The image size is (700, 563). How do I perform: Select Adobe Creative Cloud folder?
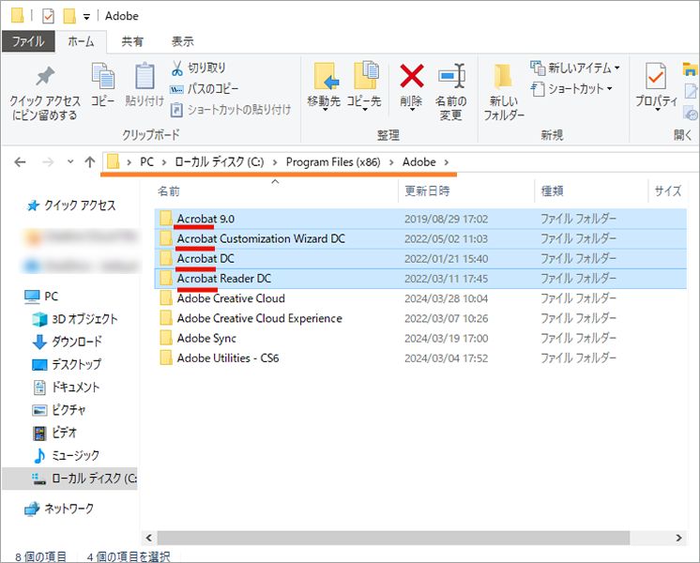[420, 298]
